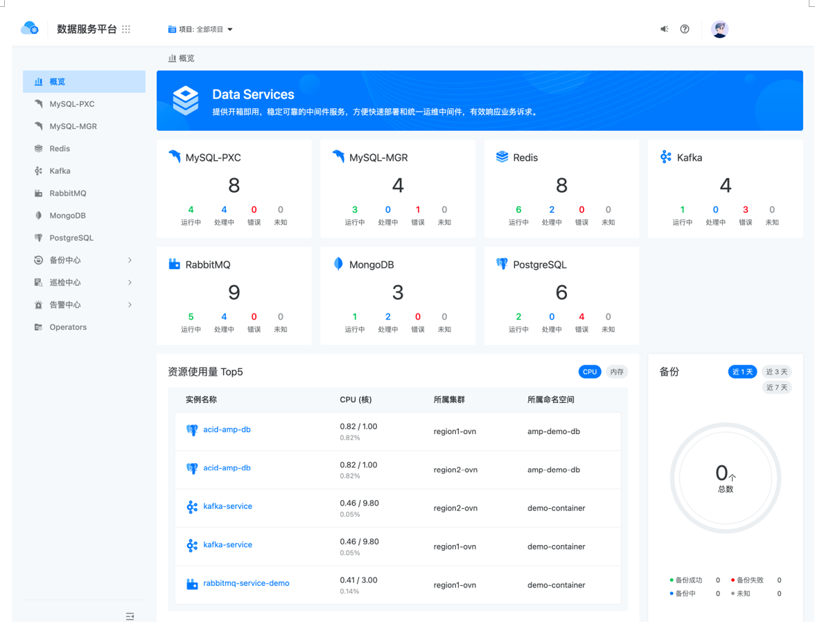Screen dimensions: 815x622
Task: Click the backup total donut chart
Action: [x=725, y=478]
